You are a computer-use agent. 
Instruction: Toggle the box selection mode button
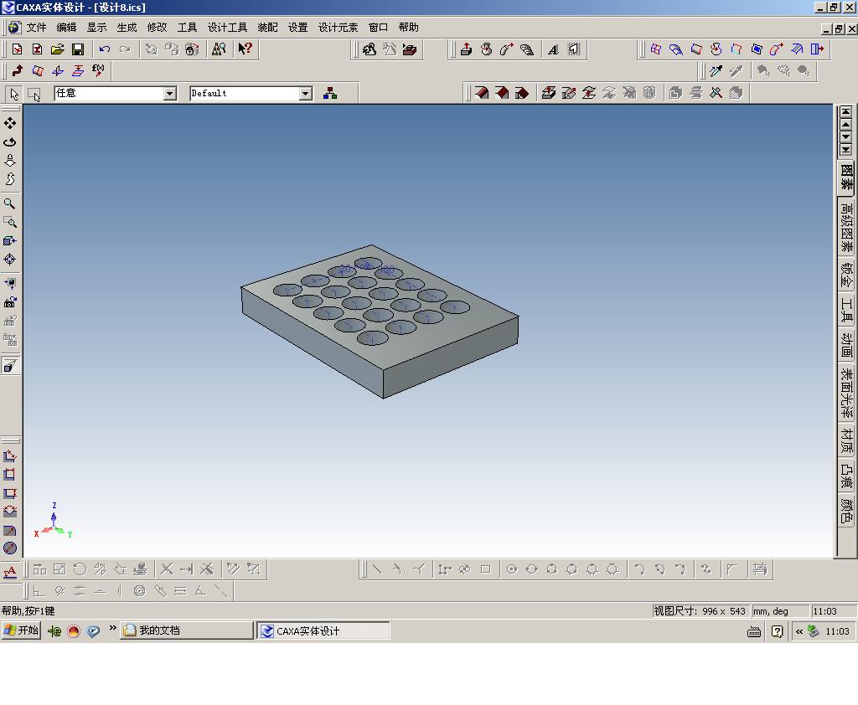tap(34, 94)
